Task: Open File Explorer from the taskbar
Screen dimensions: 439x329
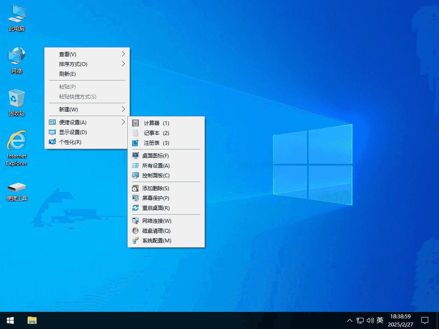Action: point(32,320)
